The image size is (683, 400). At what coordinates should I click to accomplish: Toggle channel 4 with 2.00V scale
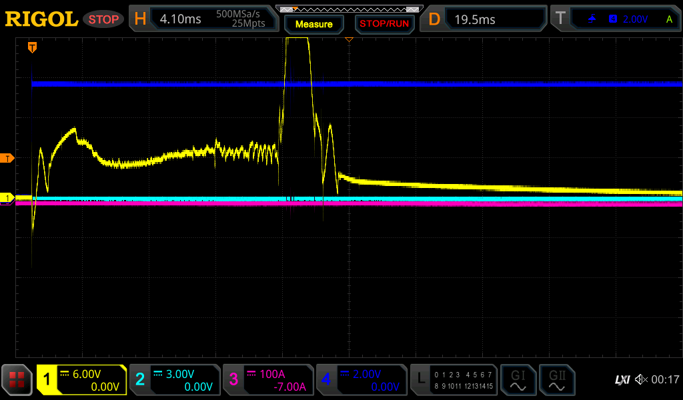point(361,380)
